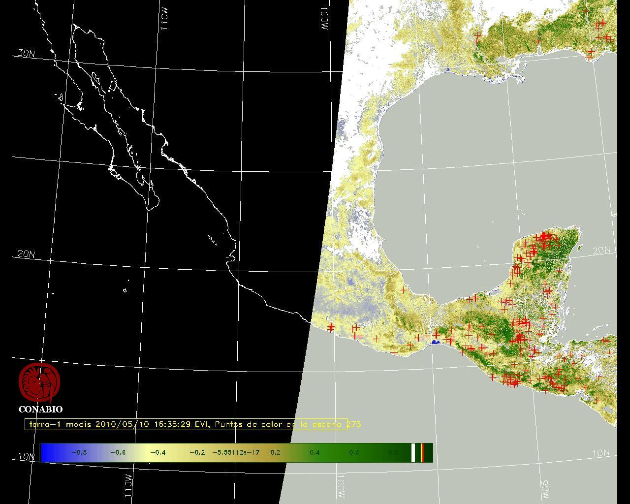Click the red CONABIO circular logo
The image size is (630, 504).
pos(39,382)
